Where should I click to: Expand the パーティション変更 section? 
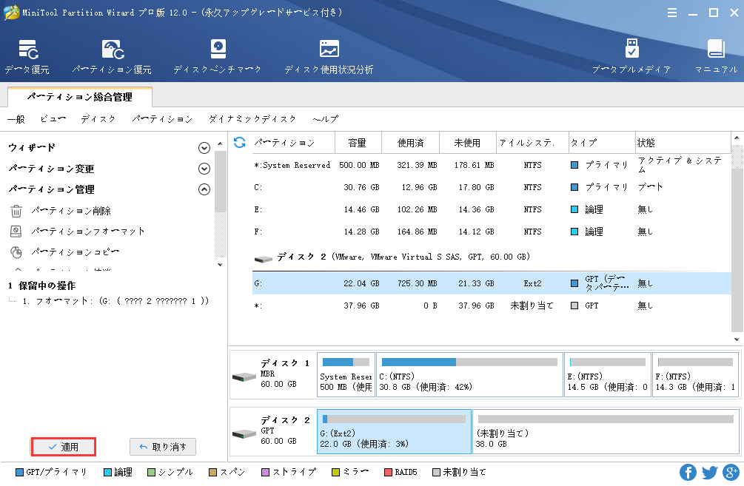click(x=204, y=169)
